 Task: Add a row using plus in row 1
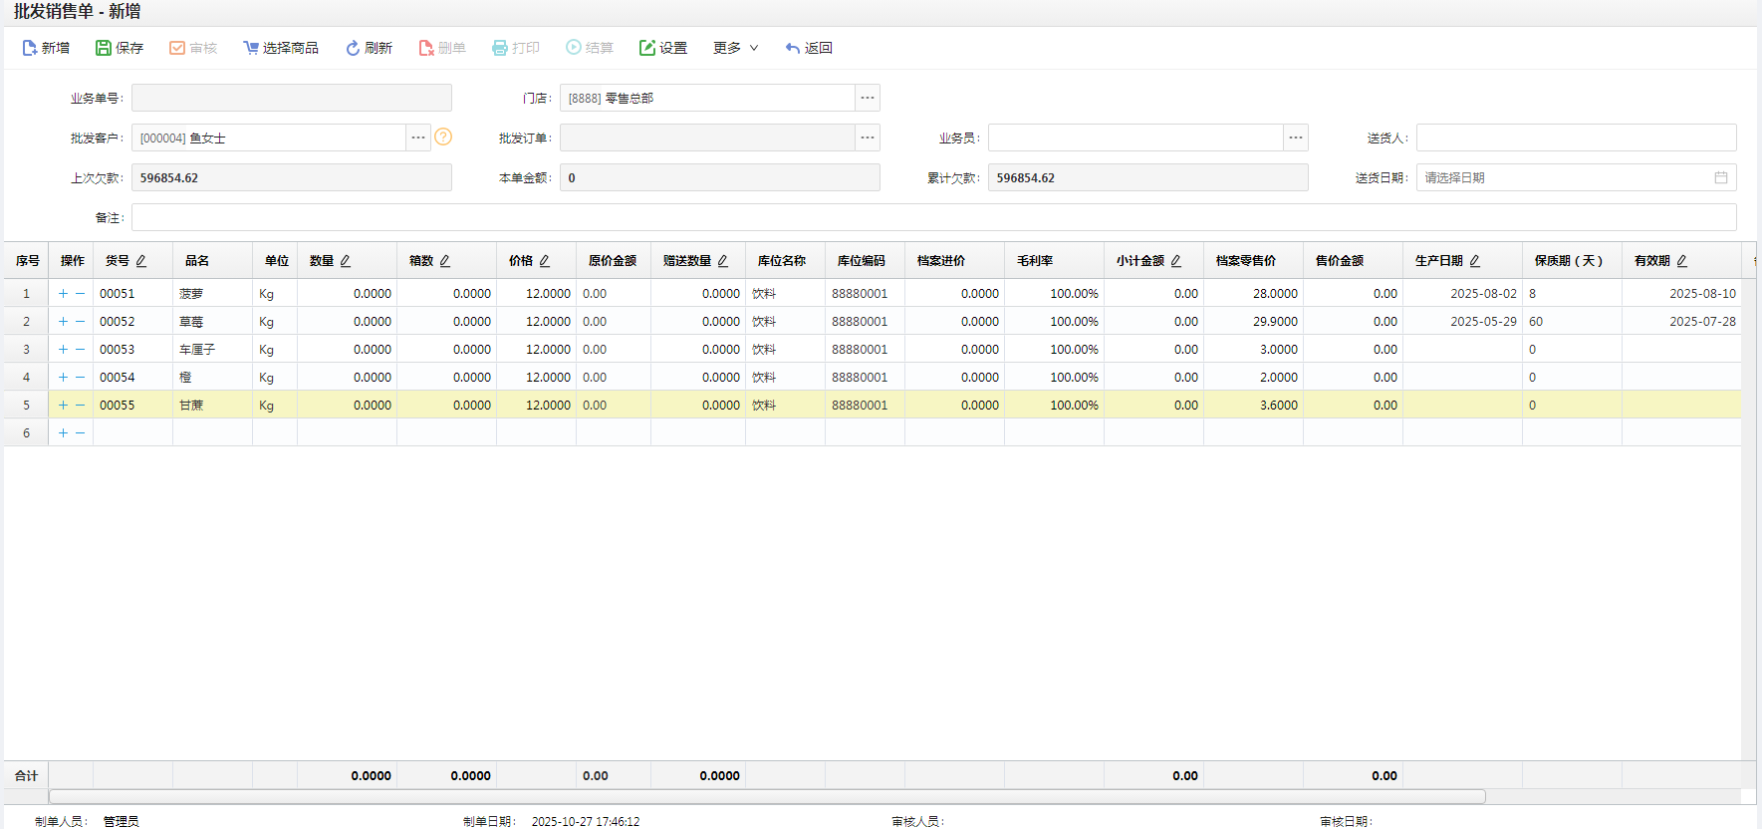coord(63,294)
